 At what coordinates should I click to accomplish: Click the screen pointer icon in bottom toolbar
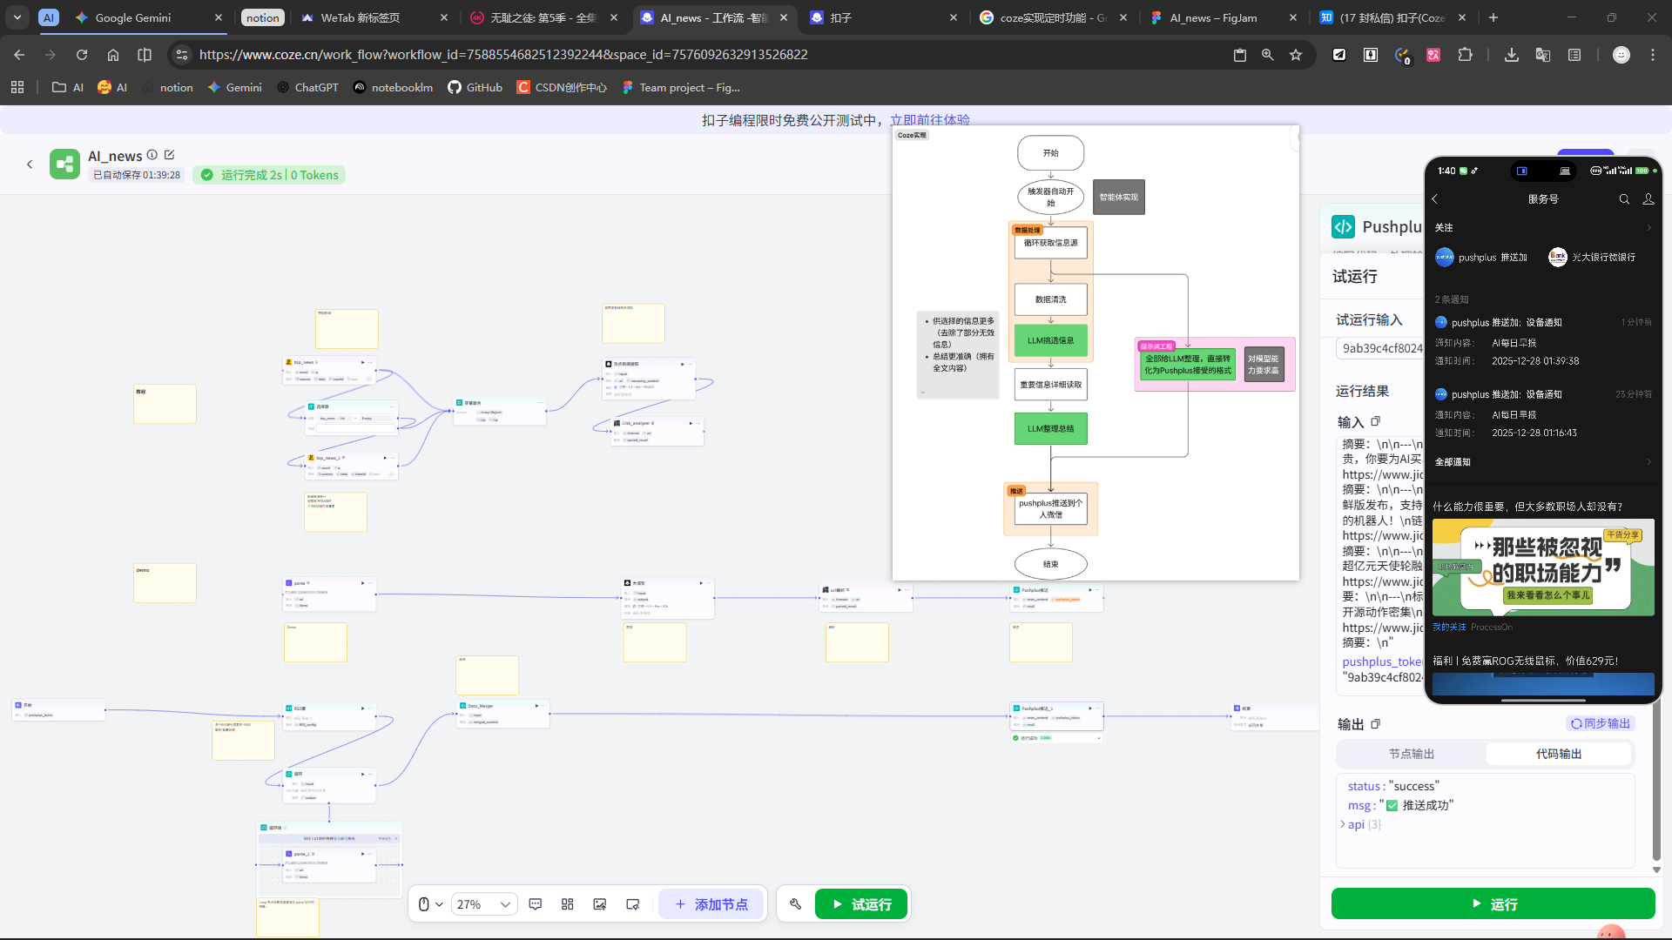tap(633, 904)
